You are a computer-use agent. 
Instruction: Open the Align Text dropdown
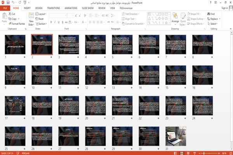[129, 19]
